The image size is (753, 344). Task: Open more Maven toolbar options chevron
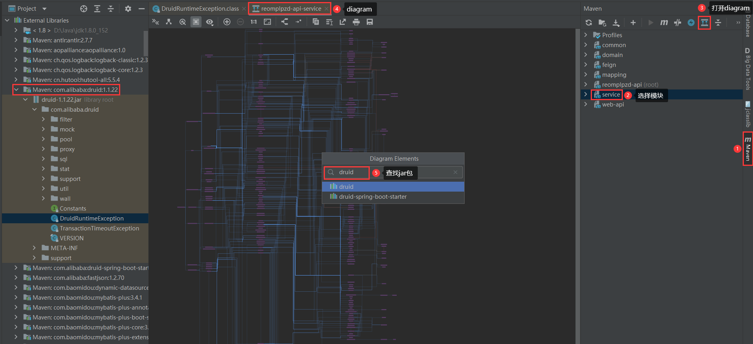pos(738,23)
